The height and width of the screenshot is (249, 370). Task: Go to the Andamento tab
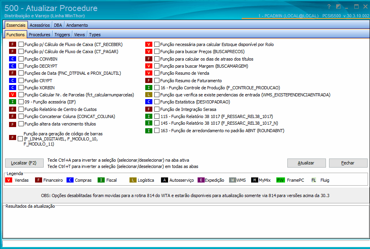coord(77,25)
